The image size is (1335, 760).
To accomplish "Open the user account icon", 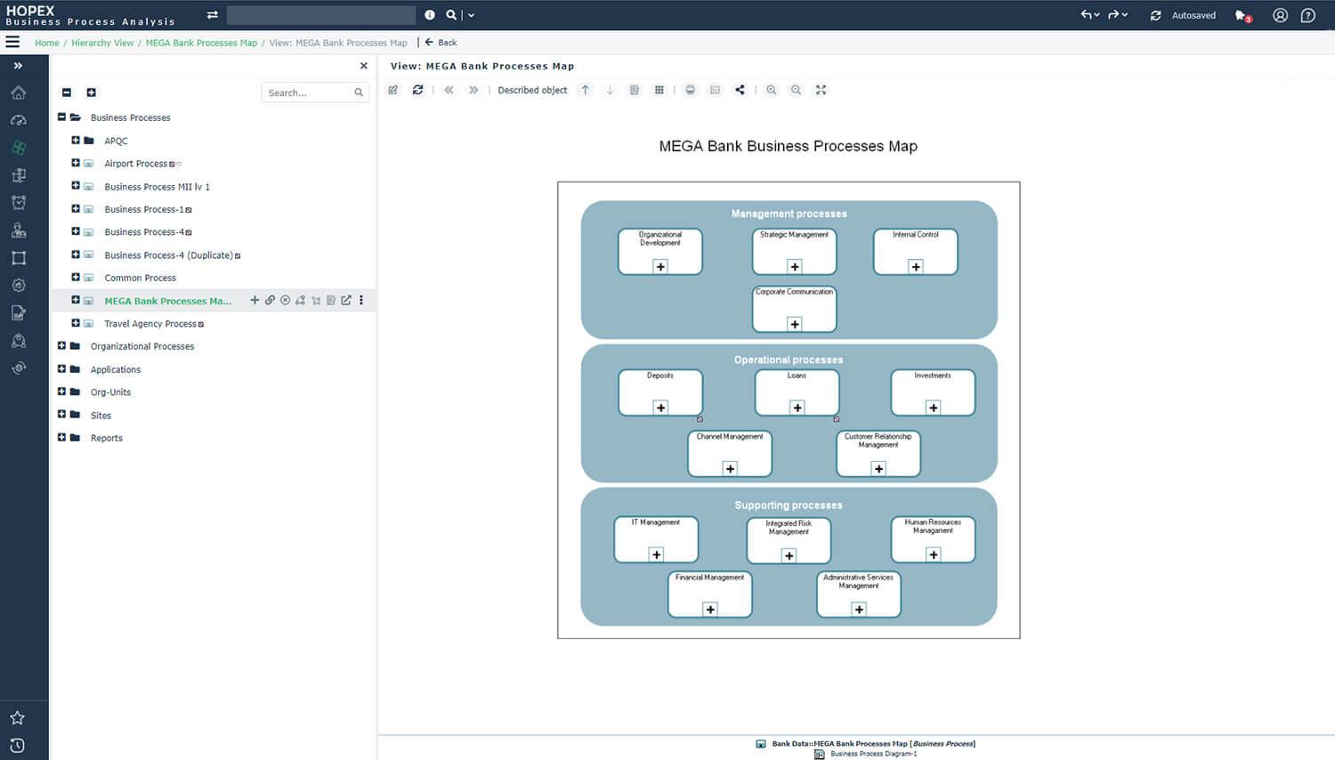I will click(1280, 15).
